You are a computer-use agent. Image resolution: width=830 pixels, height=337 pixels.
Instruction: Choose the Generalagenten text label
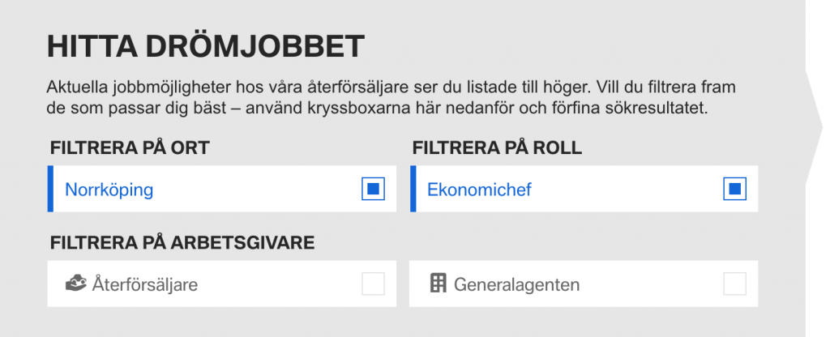click(x=516, y=284)
